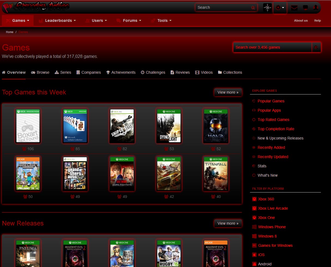Switch to the Reviews tab
Image resolution: width=331 pixels, height=267 pixels.
coord(180,72)
